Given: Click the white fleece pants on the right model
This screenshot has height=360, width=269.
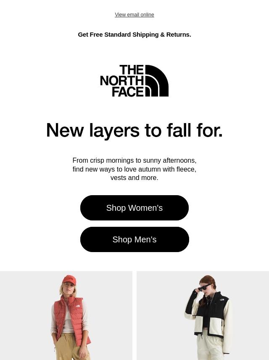Looking at the screenshot, I should (209, 347).
